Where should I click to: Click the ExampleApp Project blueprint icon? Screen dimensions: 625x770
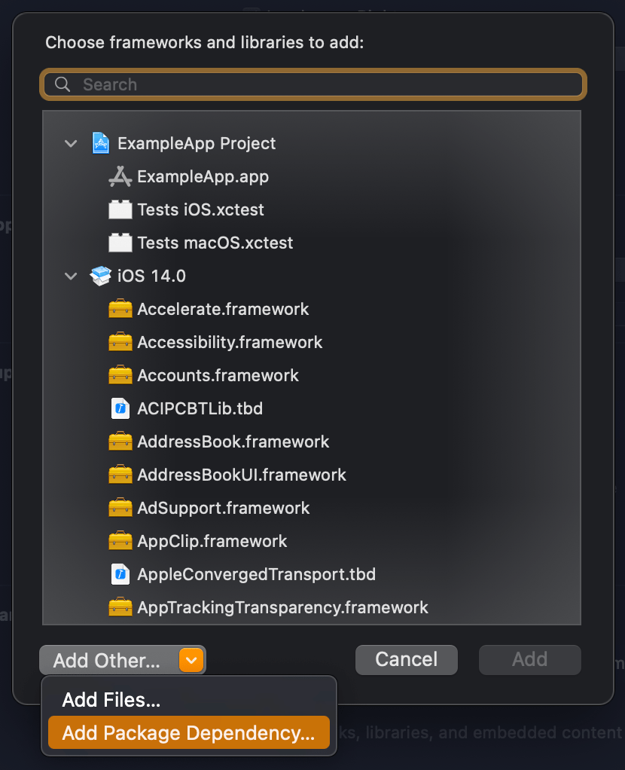point(100,143)
